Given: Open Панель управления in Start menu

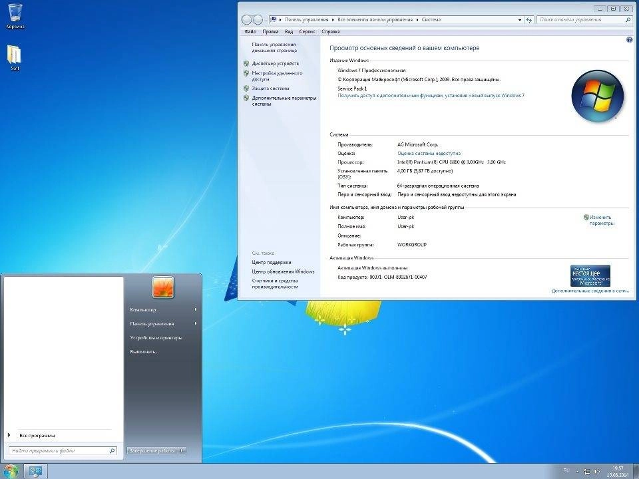Looking at the screenshot, I should tap(152, 324).
